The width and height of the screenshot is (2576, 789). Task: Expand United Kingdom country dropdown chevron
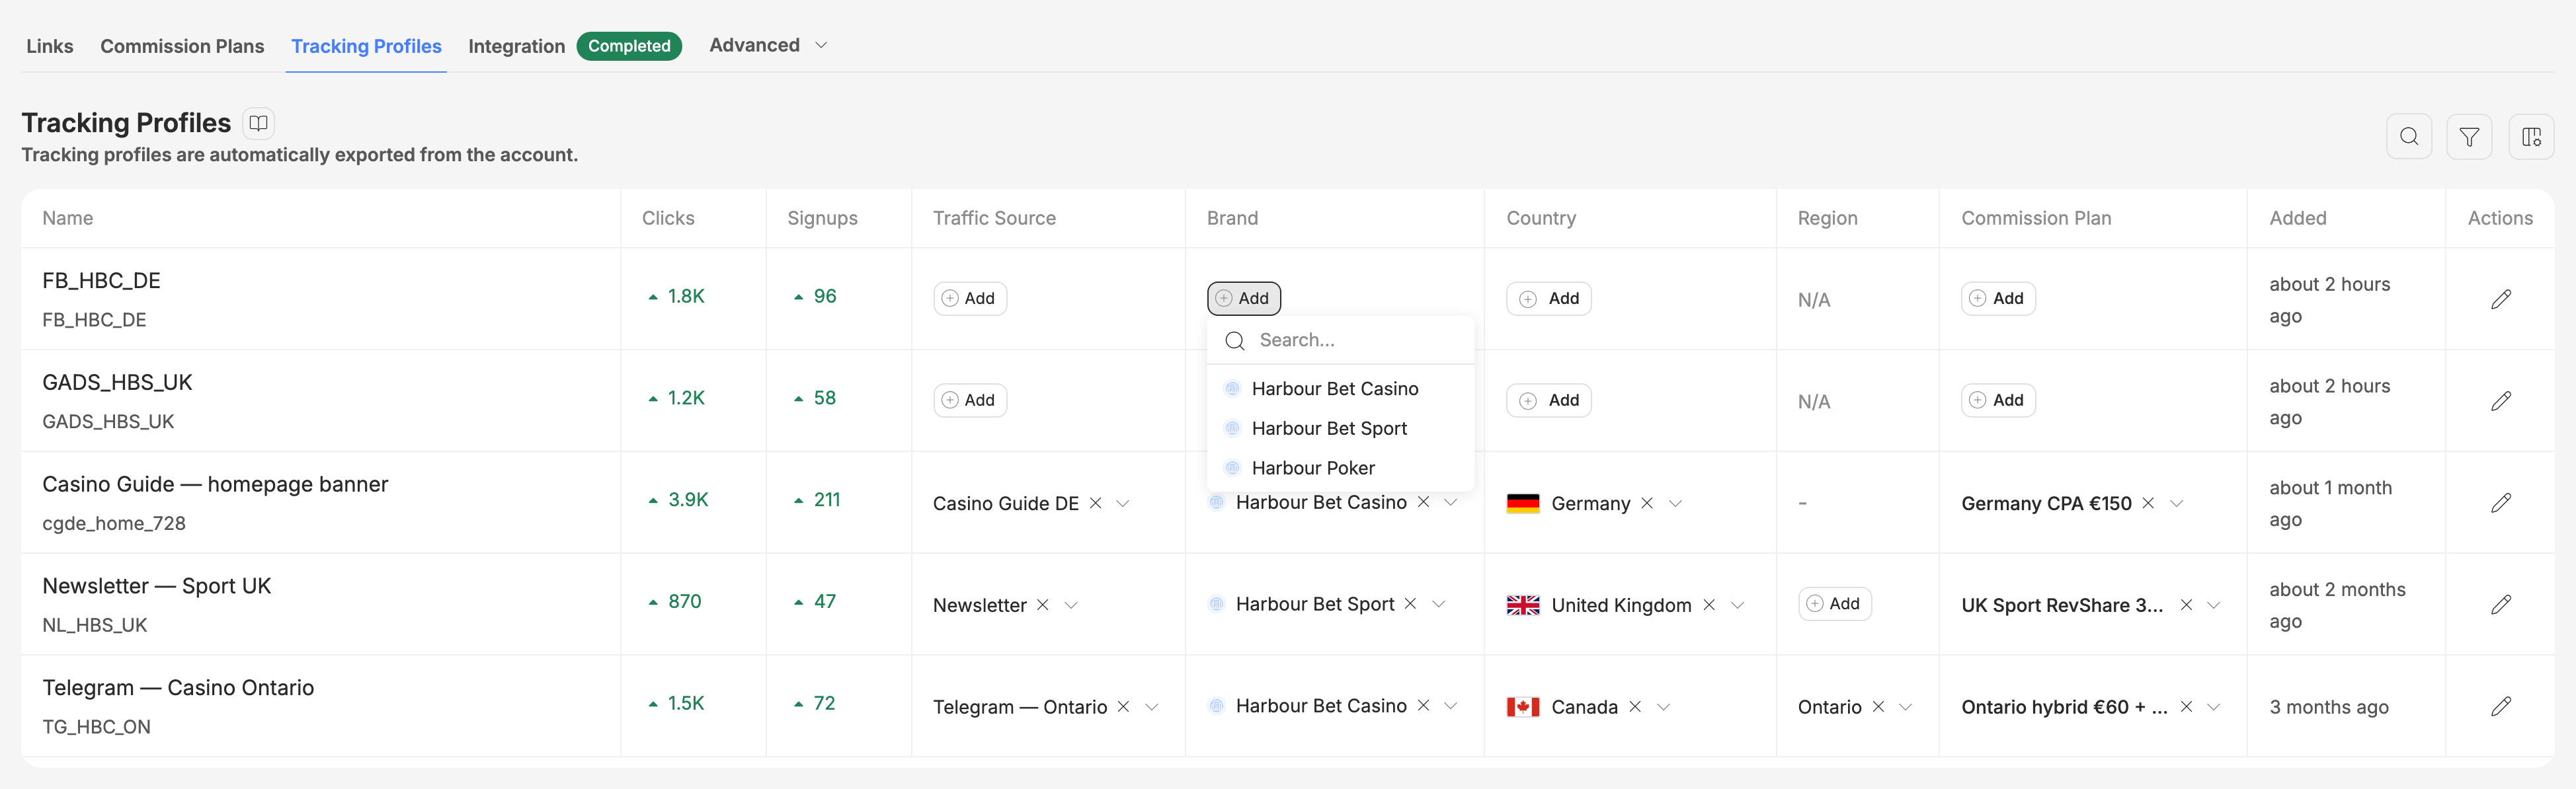1738,605
